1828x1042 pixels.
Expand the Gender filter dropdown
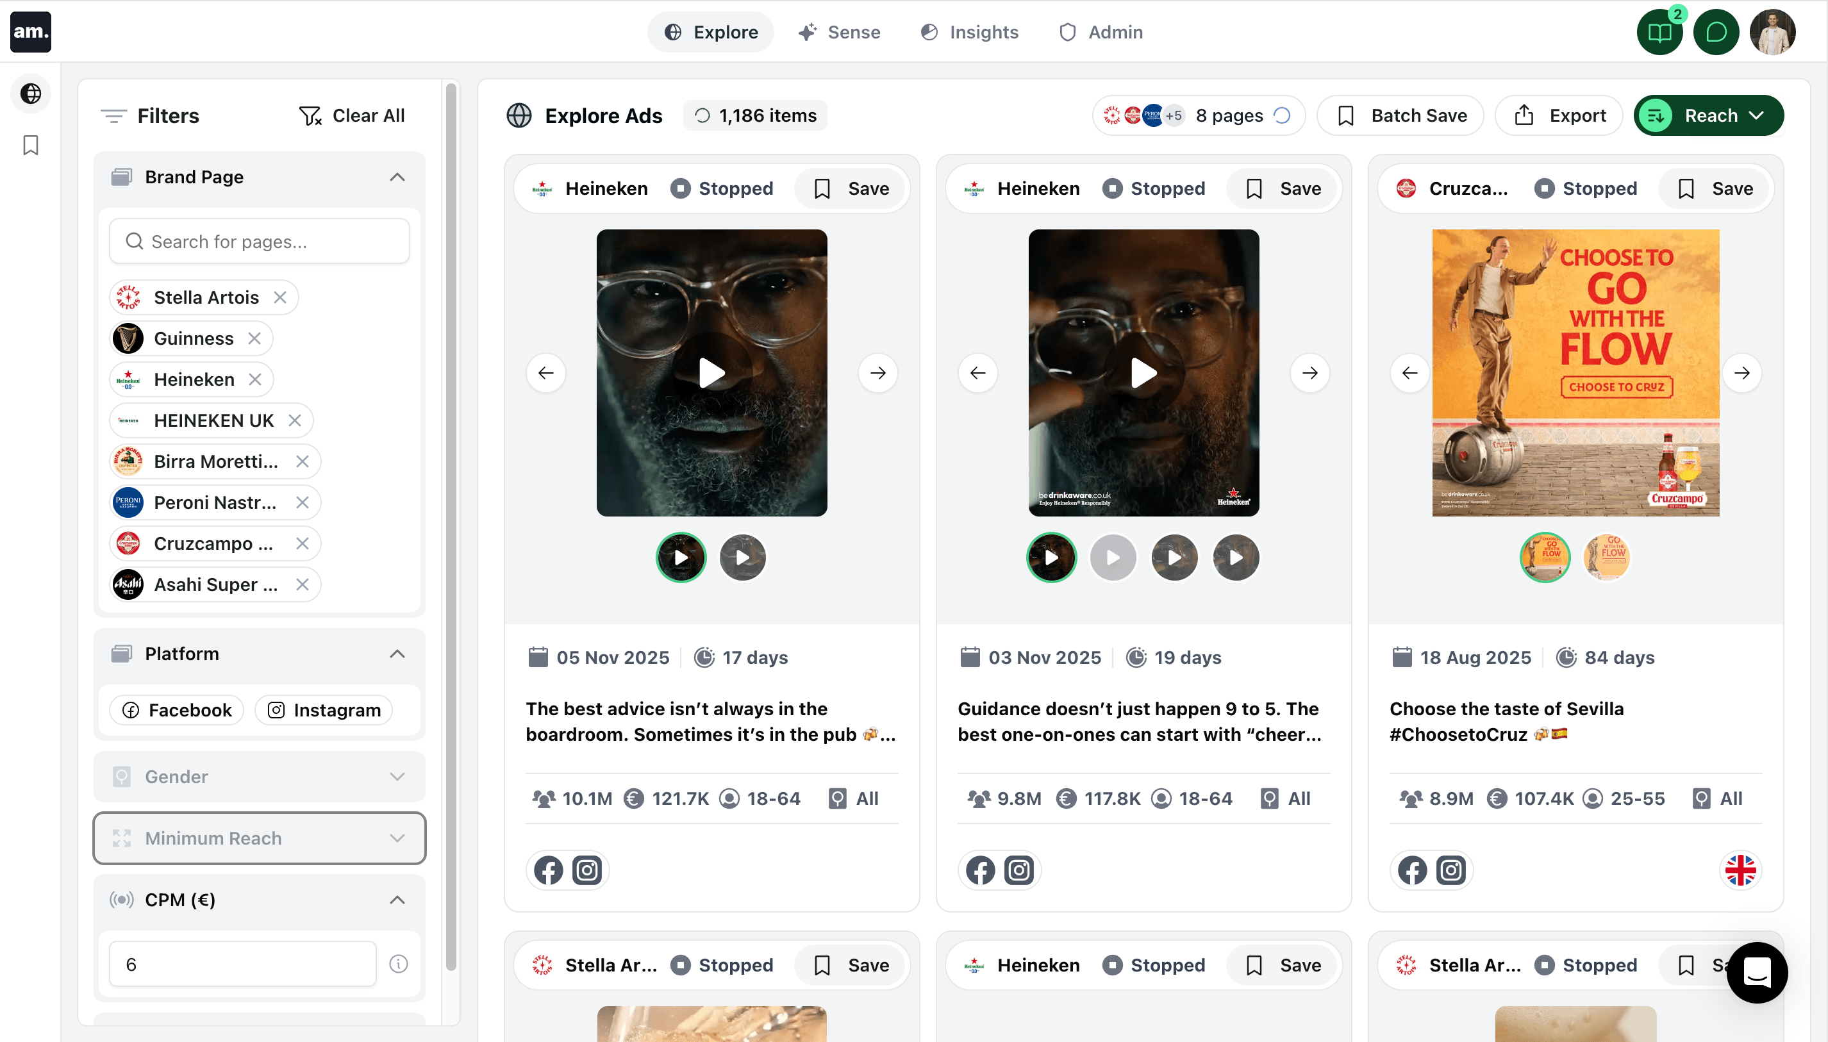coord(399,777)
